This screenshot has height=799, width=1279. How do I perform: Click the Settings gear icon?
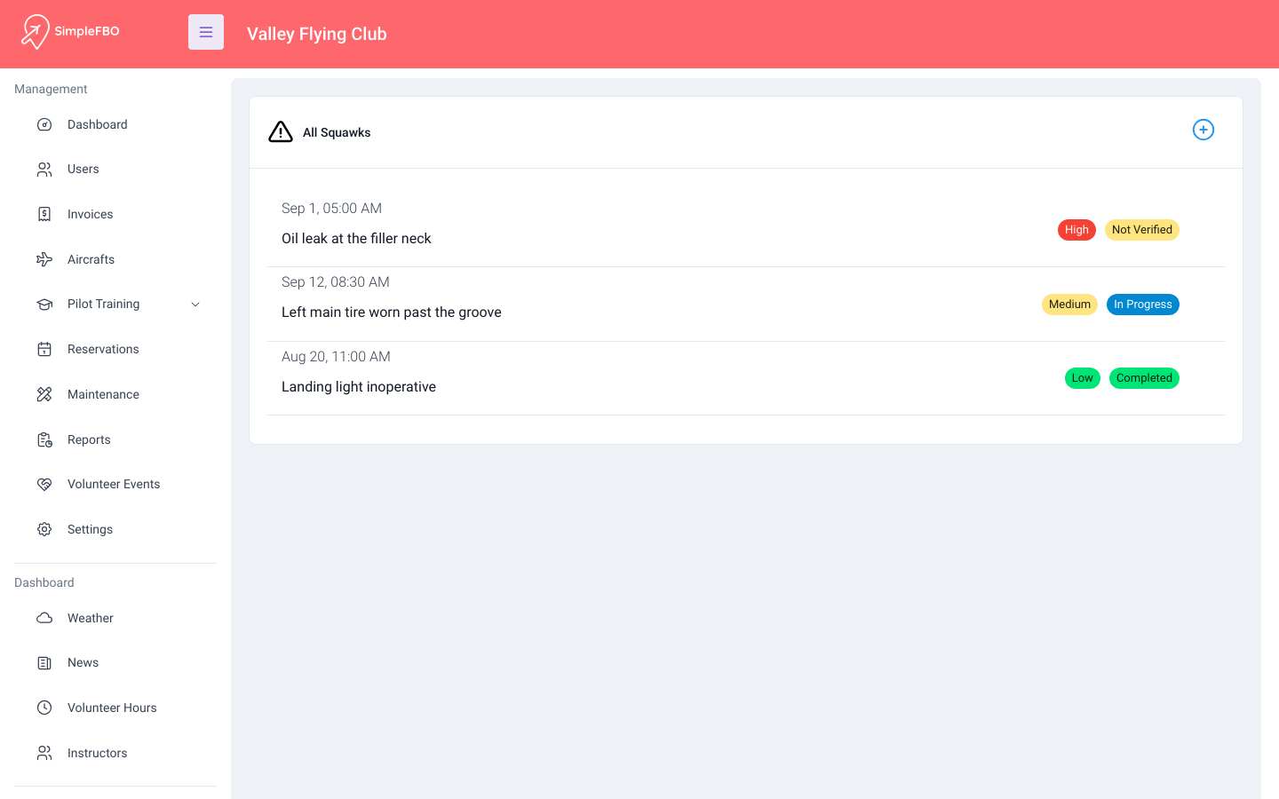coord(44,529)
